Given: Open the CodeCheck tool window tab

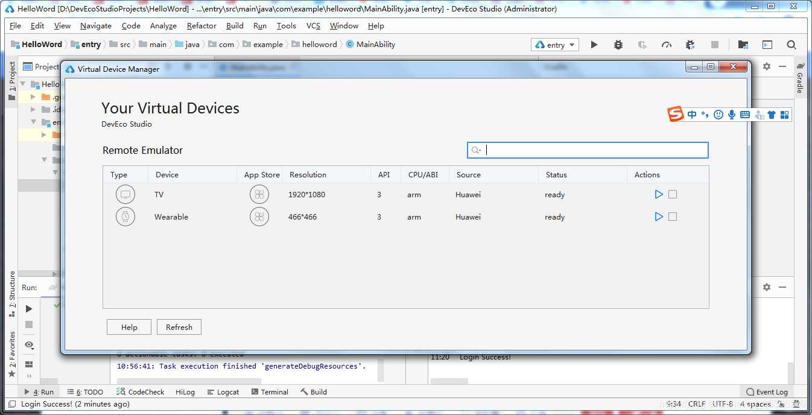Looking at the screenshot, I should pyautogui.click(x=141, y=392).
